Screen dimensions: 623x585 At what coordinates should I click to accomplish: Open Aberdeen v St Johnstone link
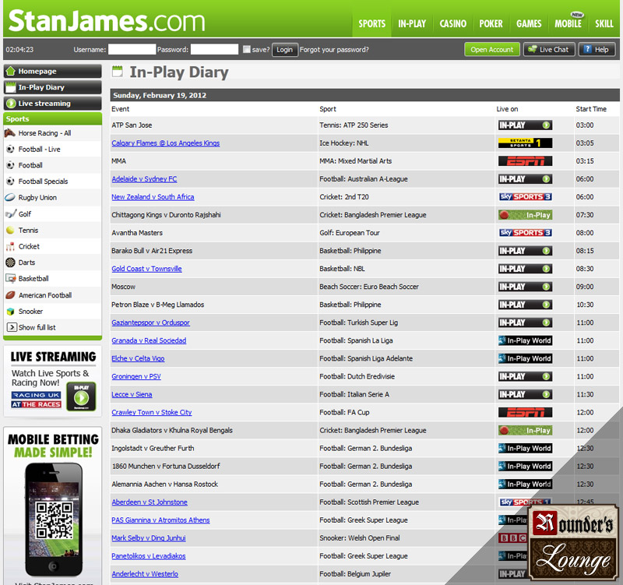tap(150, 502)
